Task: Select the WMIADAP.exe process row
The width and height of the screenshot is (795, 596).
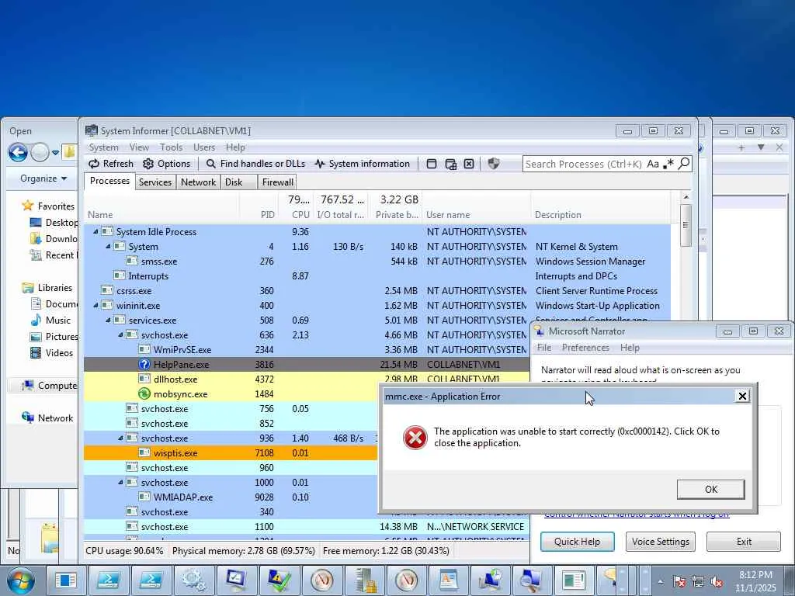Action: click(x=231, y=497)
